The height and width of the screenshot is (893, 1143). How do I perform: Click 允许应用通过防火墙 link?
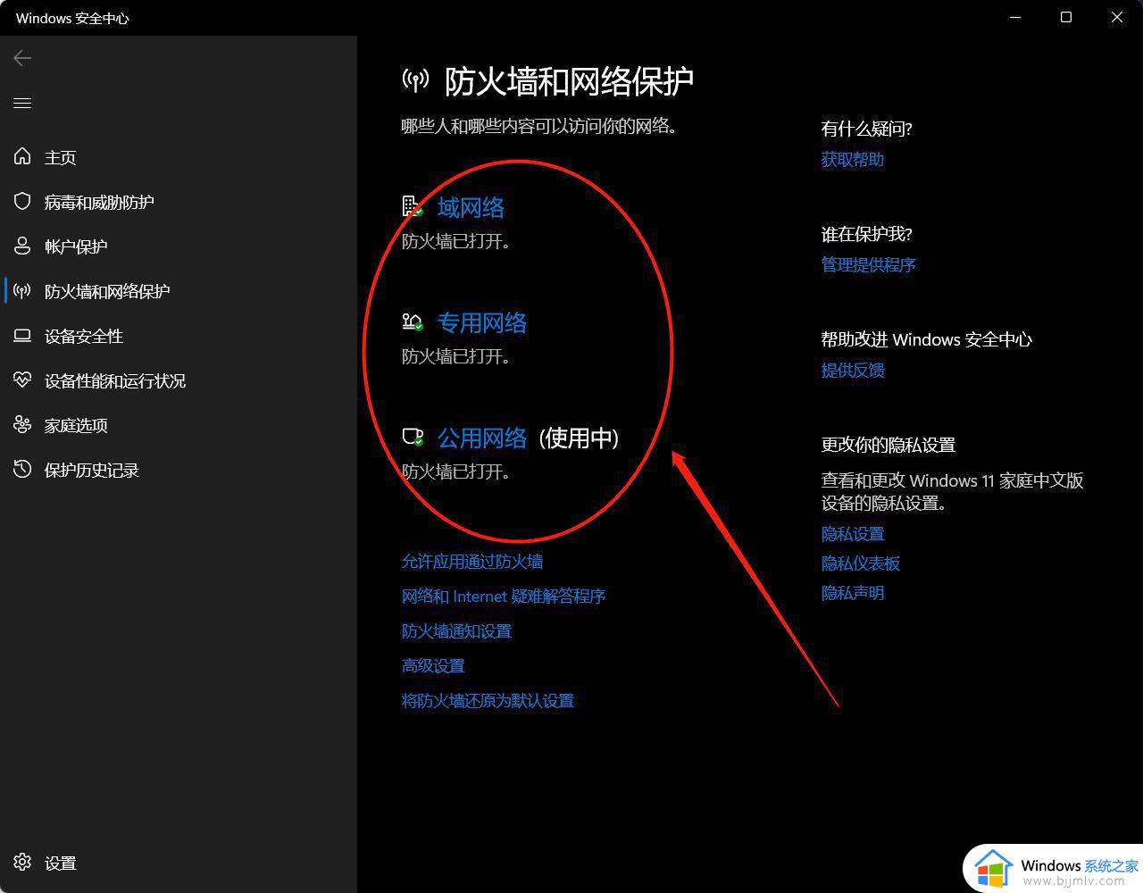(x=472, y=561)
